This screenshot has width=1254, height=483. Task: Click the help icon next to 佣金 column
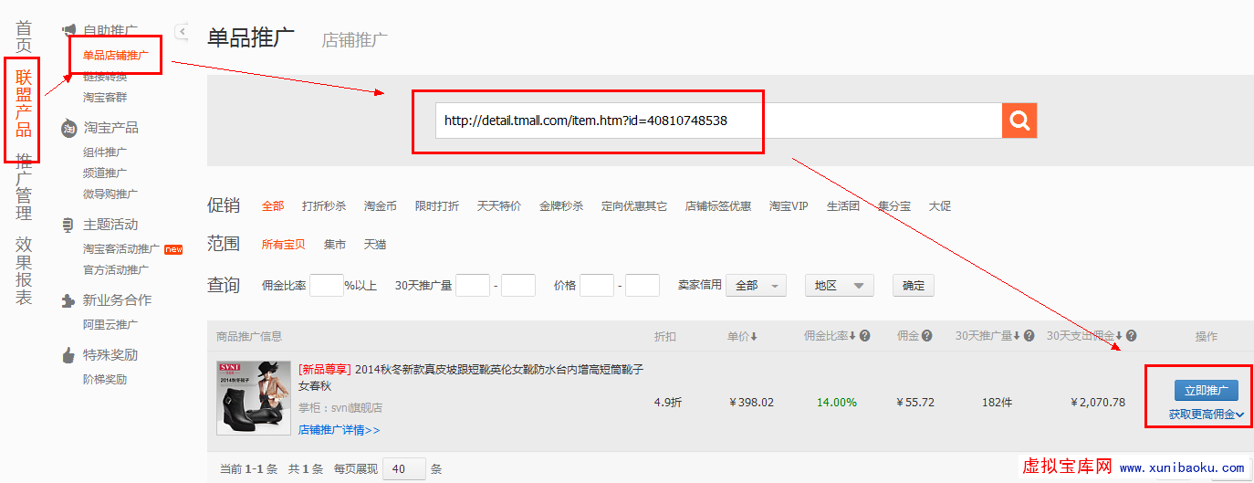[926, 336]
